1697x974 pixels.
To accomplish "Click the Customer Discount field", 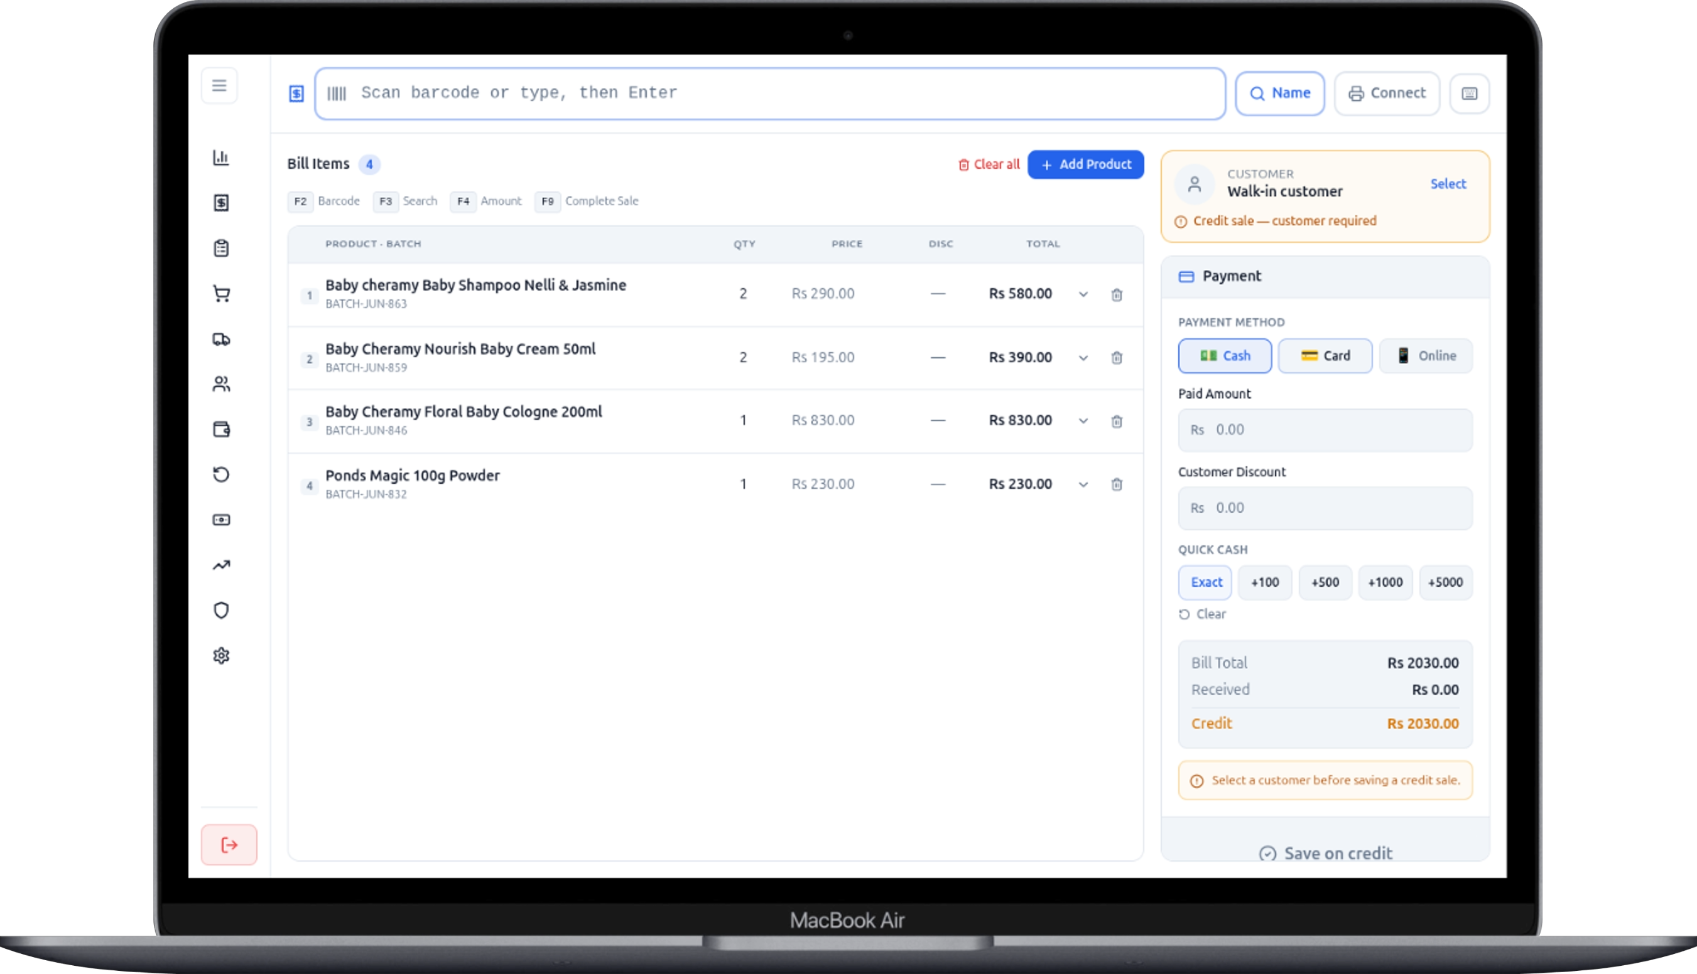I will (1325, 508).
